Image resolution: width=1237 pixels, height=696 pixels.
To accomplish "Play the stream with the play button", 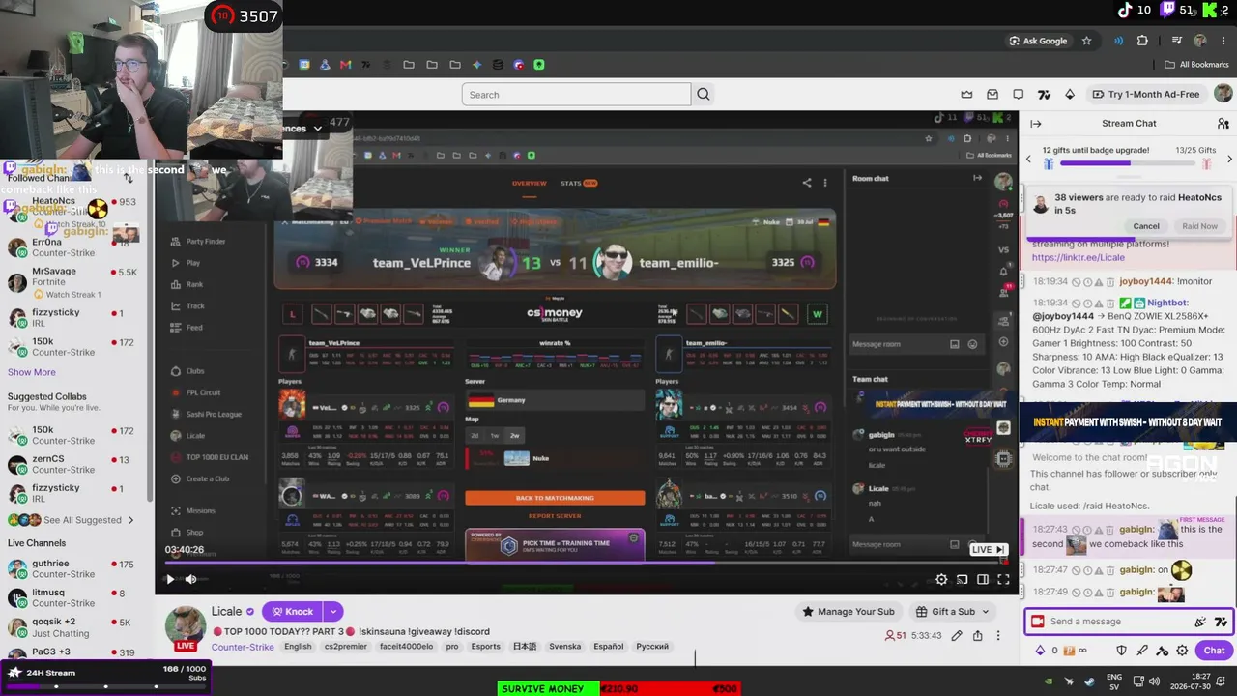I will 170,579.
